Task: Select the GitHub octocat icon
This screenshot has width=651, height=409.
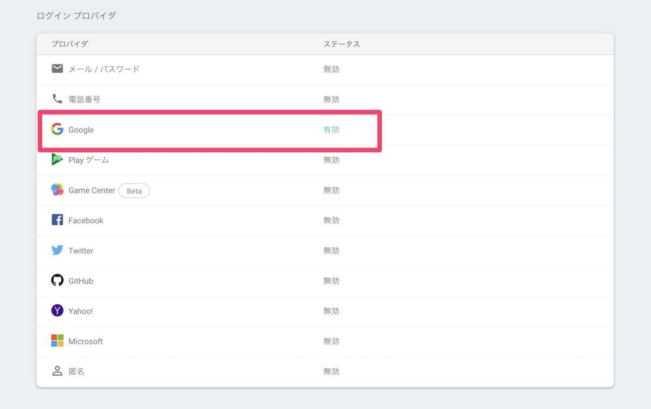Action: (57, 280)
